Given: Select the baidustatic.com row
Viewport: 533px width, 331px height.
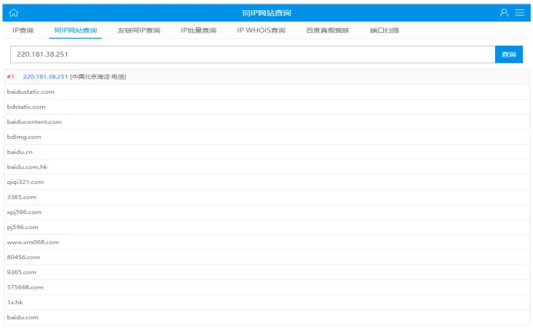Looking at the screenshot, I should coord(267,92).
